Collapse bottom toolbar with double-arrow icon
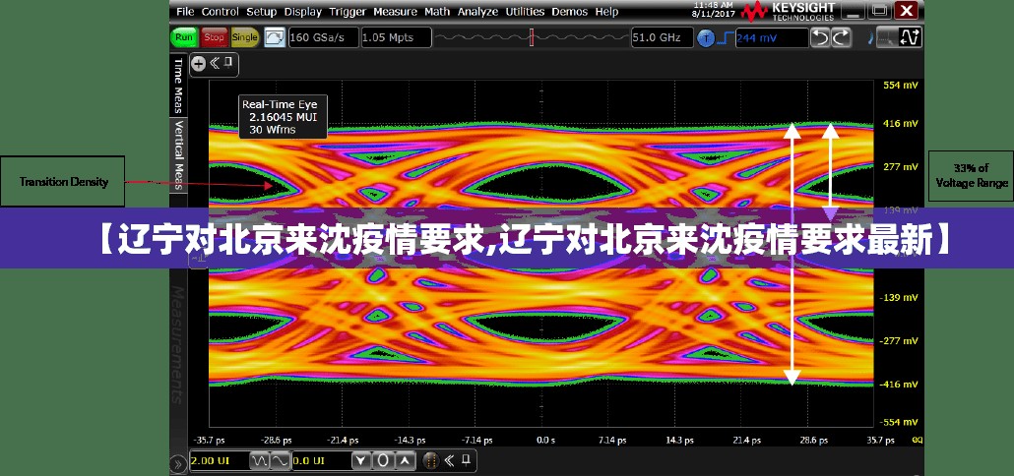The image size is (1014, 476). click(448, 460)
